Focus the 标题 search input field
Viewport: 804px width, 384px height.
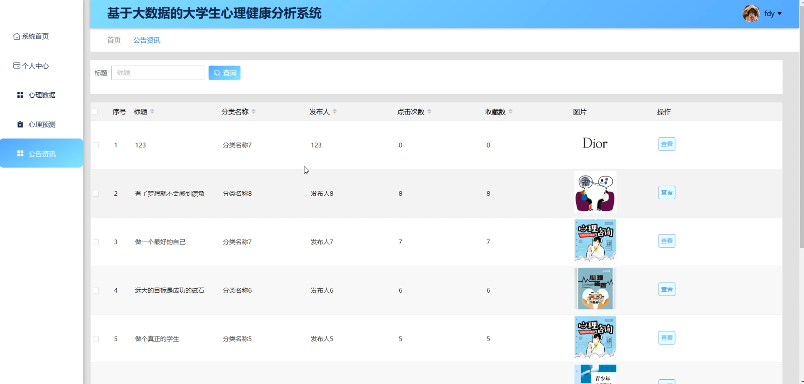pyautogui.click(x=158, y=73)
